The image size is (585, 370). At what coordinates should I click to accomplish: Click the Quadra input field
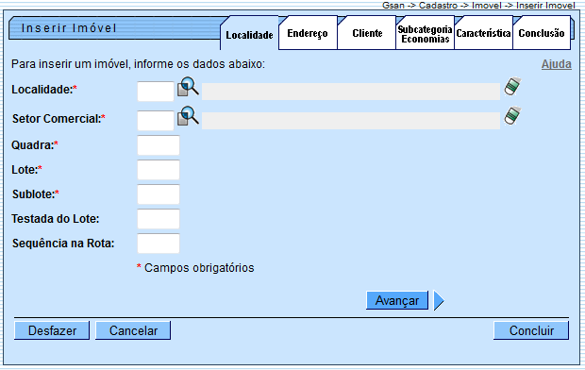(159, 145)
